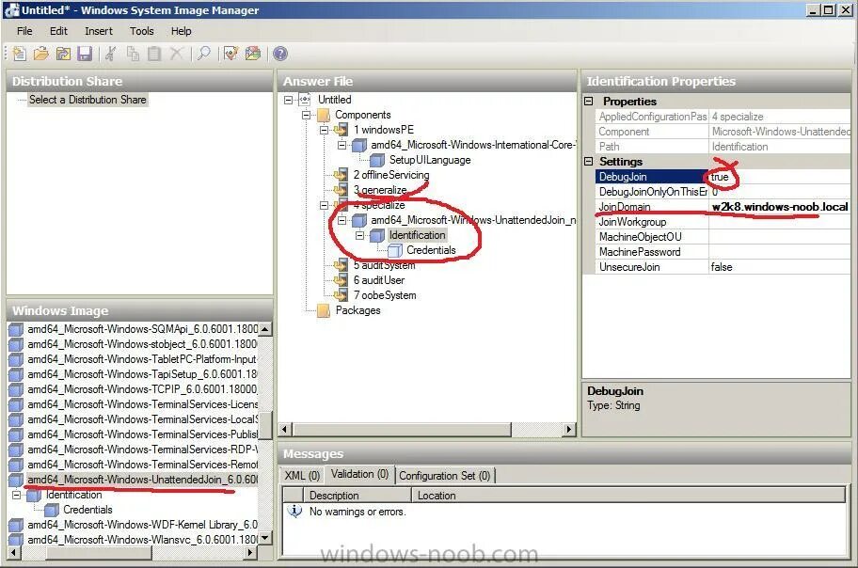The height and width of the screenshot is (568, 858).
Task: Click Windows Image scroll up arrow
Action: [265, 329]
